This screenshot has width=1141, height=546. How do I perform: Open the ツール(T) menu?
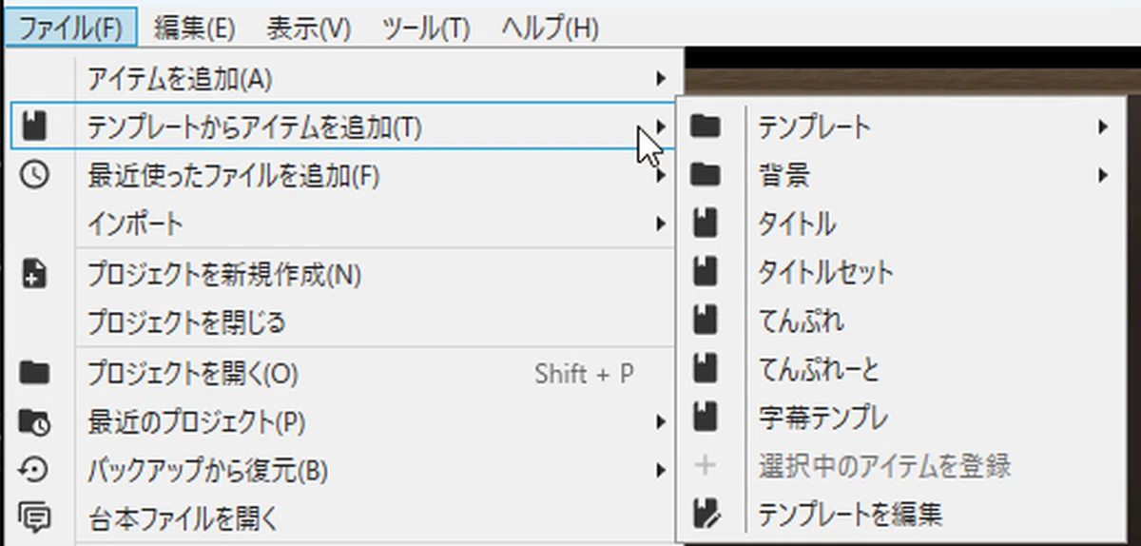(426, 28)
